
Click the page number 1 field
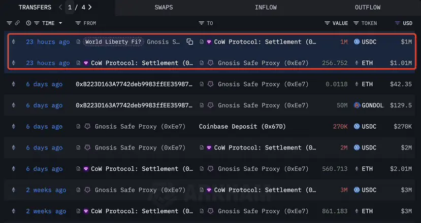coord(70,8)
